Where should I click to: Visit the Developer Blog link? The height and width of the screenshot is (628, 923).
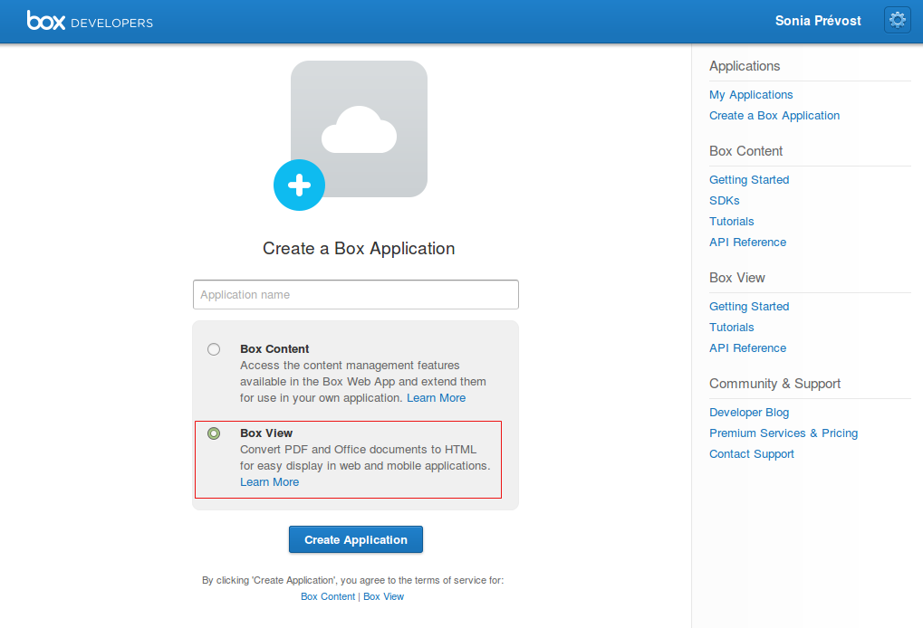(x=749, y=413)
